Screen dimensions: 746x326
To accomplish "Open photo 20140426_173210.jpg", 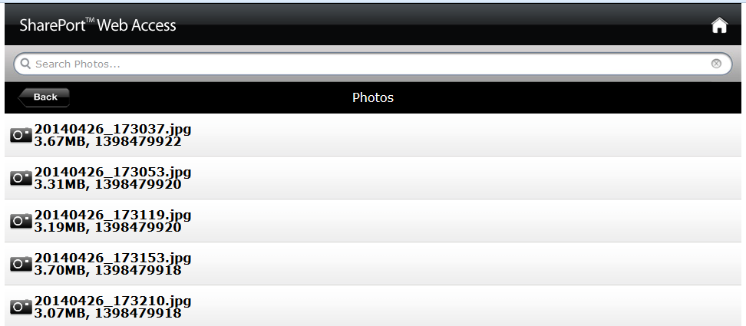I will (113, 301).
